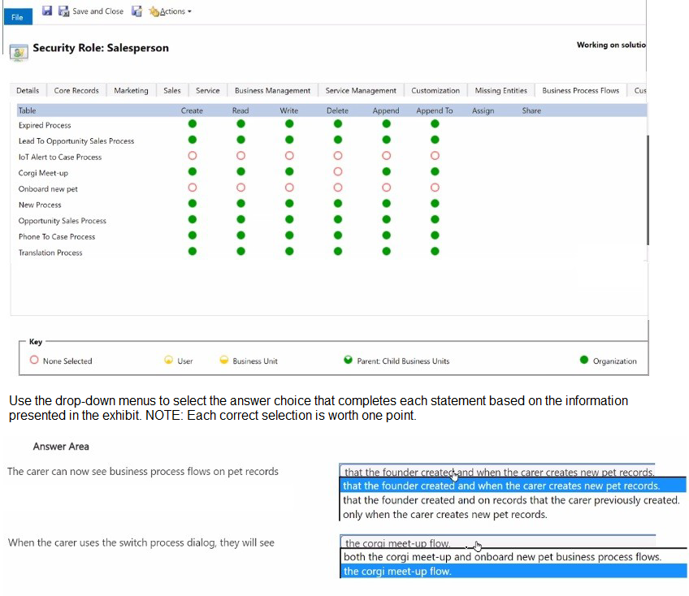Image resolution: width=689 pixels, height=596 pixels.
Task: Click the Create column header
Action: [192, 110]
